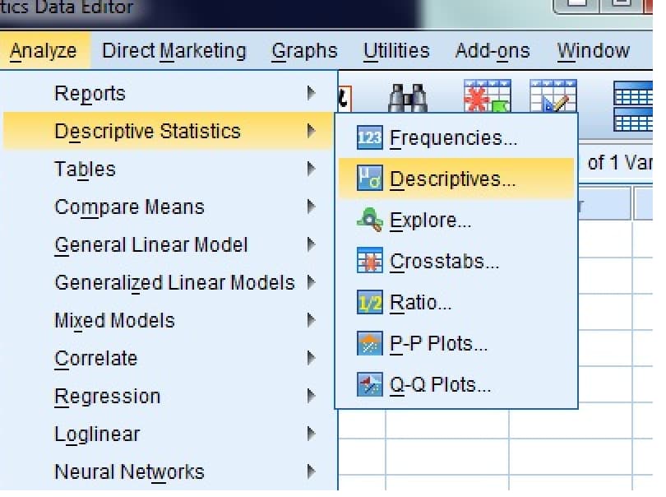The height and width of the screenshot is (497, 666).
Task: Click the Insert Variable toolbar icon
Action: pos(553,95)
